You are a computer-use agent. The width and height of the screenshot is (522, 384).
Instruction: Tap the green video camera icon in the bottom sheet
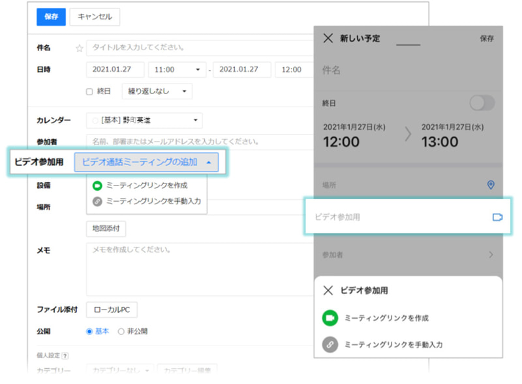click(x=330, y=318)
